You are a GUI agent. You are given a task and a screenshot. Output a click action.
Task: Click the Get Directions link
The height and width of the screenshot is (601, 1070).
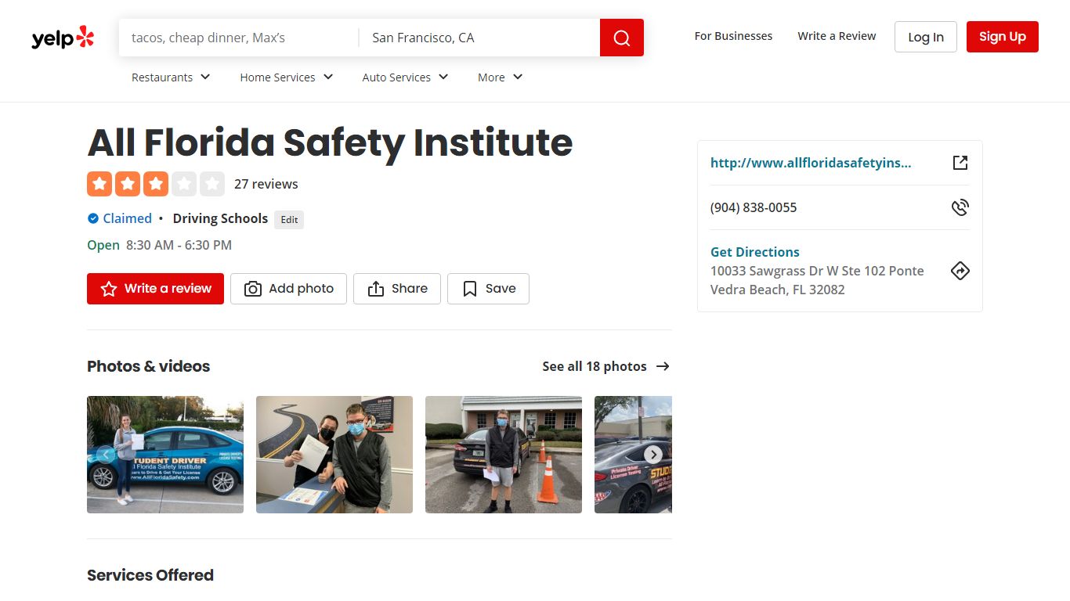click(x=755, y=252)
